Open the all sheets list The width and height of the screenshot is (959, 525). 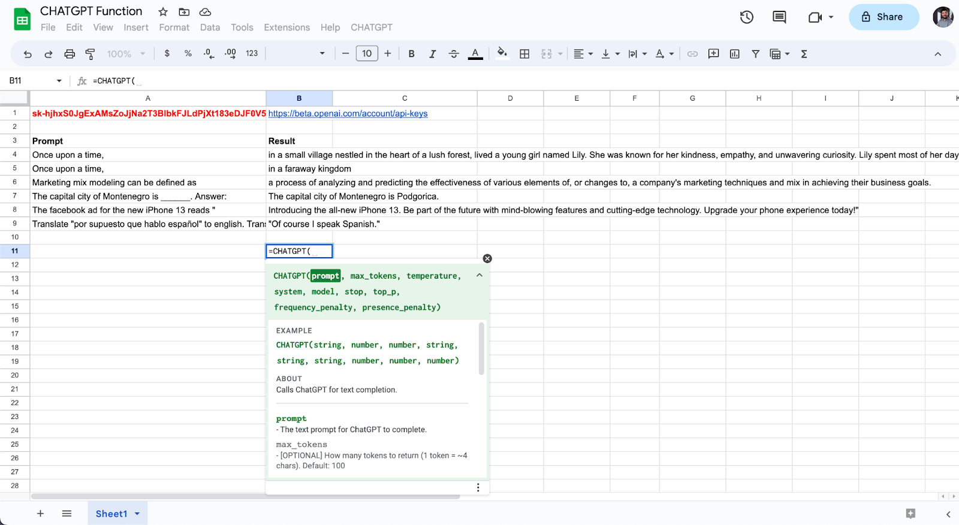67,514
